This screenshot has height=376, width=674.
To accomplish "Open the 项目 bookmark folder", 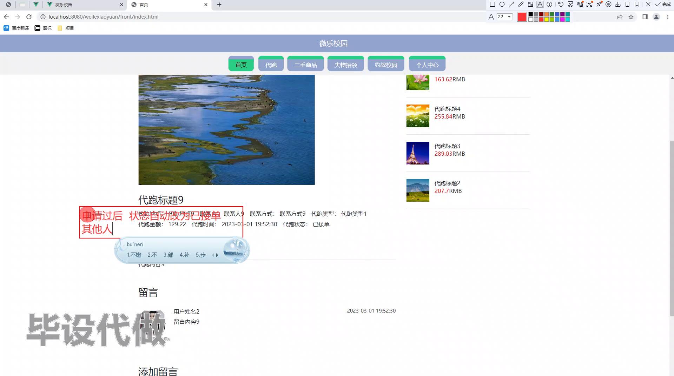I will click(x=66, y=28).
